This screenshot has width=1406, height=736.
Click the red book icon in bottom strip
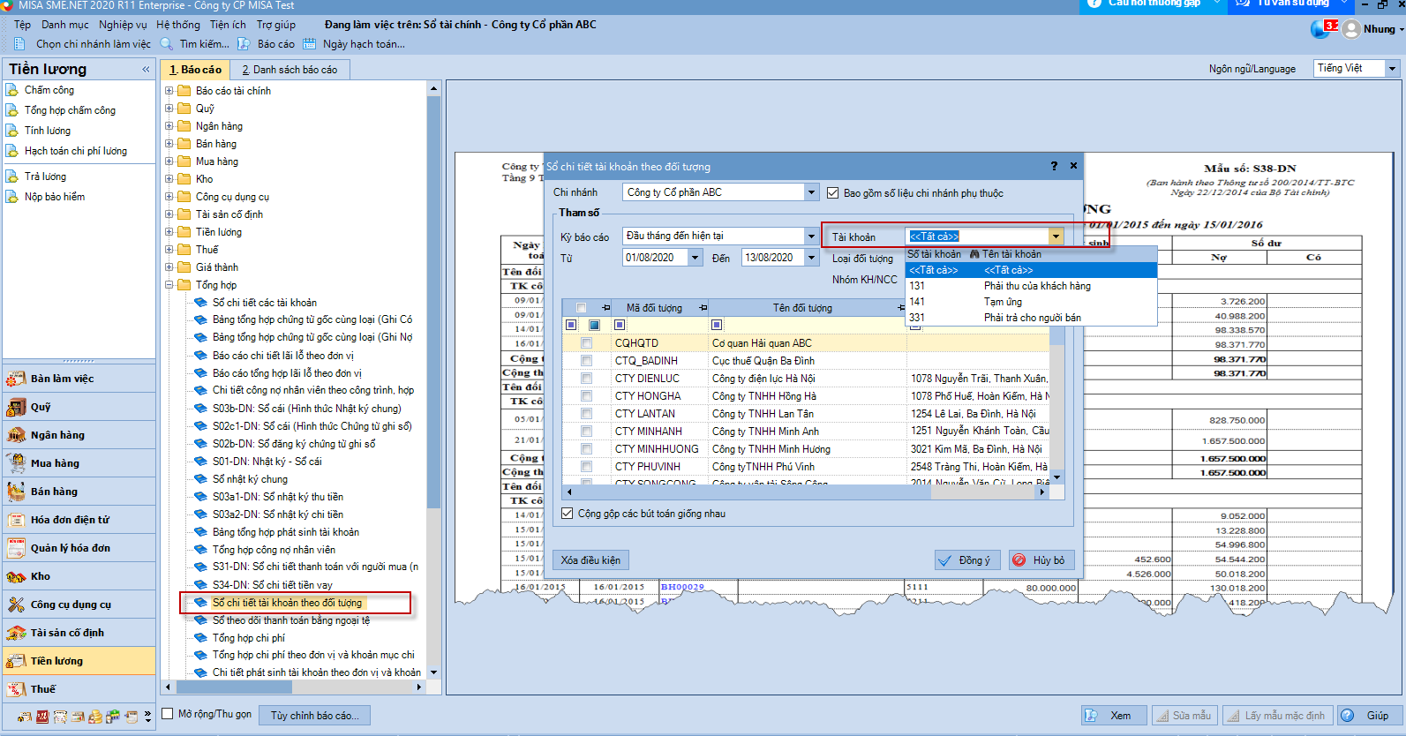[x=42, y=717]
